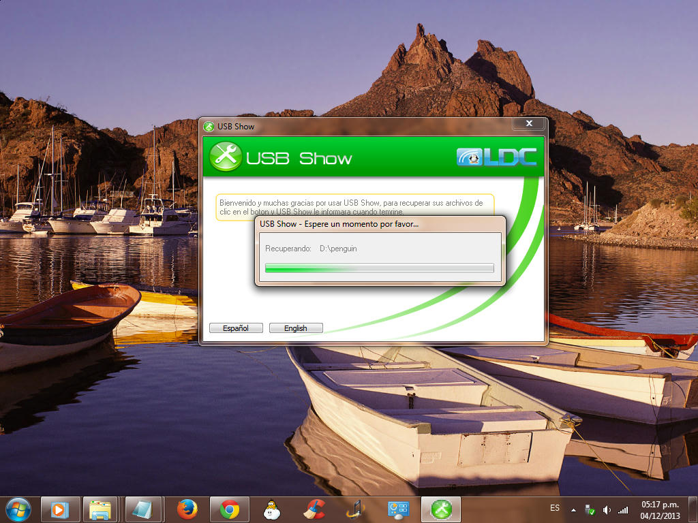Screen dimensions: 698x523
Task: Click the USB Show wrench logo icon
Action: pyautogui.click(x=226, y=157)
